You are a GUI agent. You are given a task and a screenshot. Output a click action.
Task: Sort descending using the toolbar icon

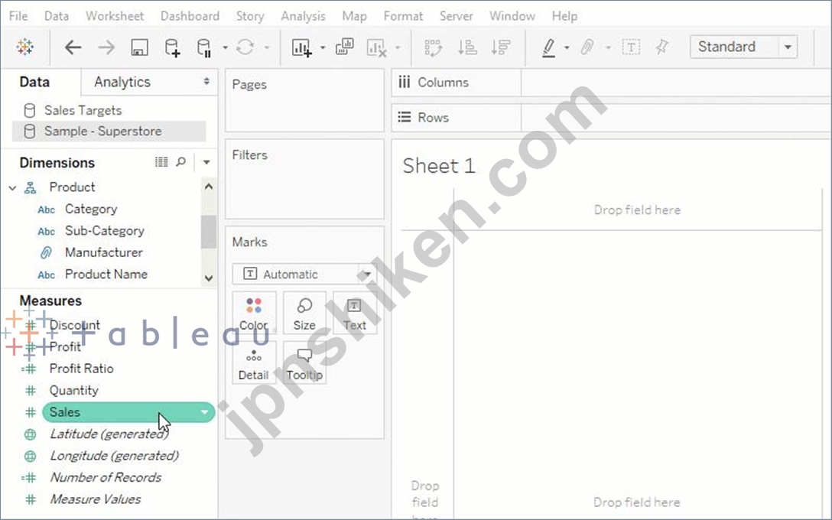[x=500, y=47]
